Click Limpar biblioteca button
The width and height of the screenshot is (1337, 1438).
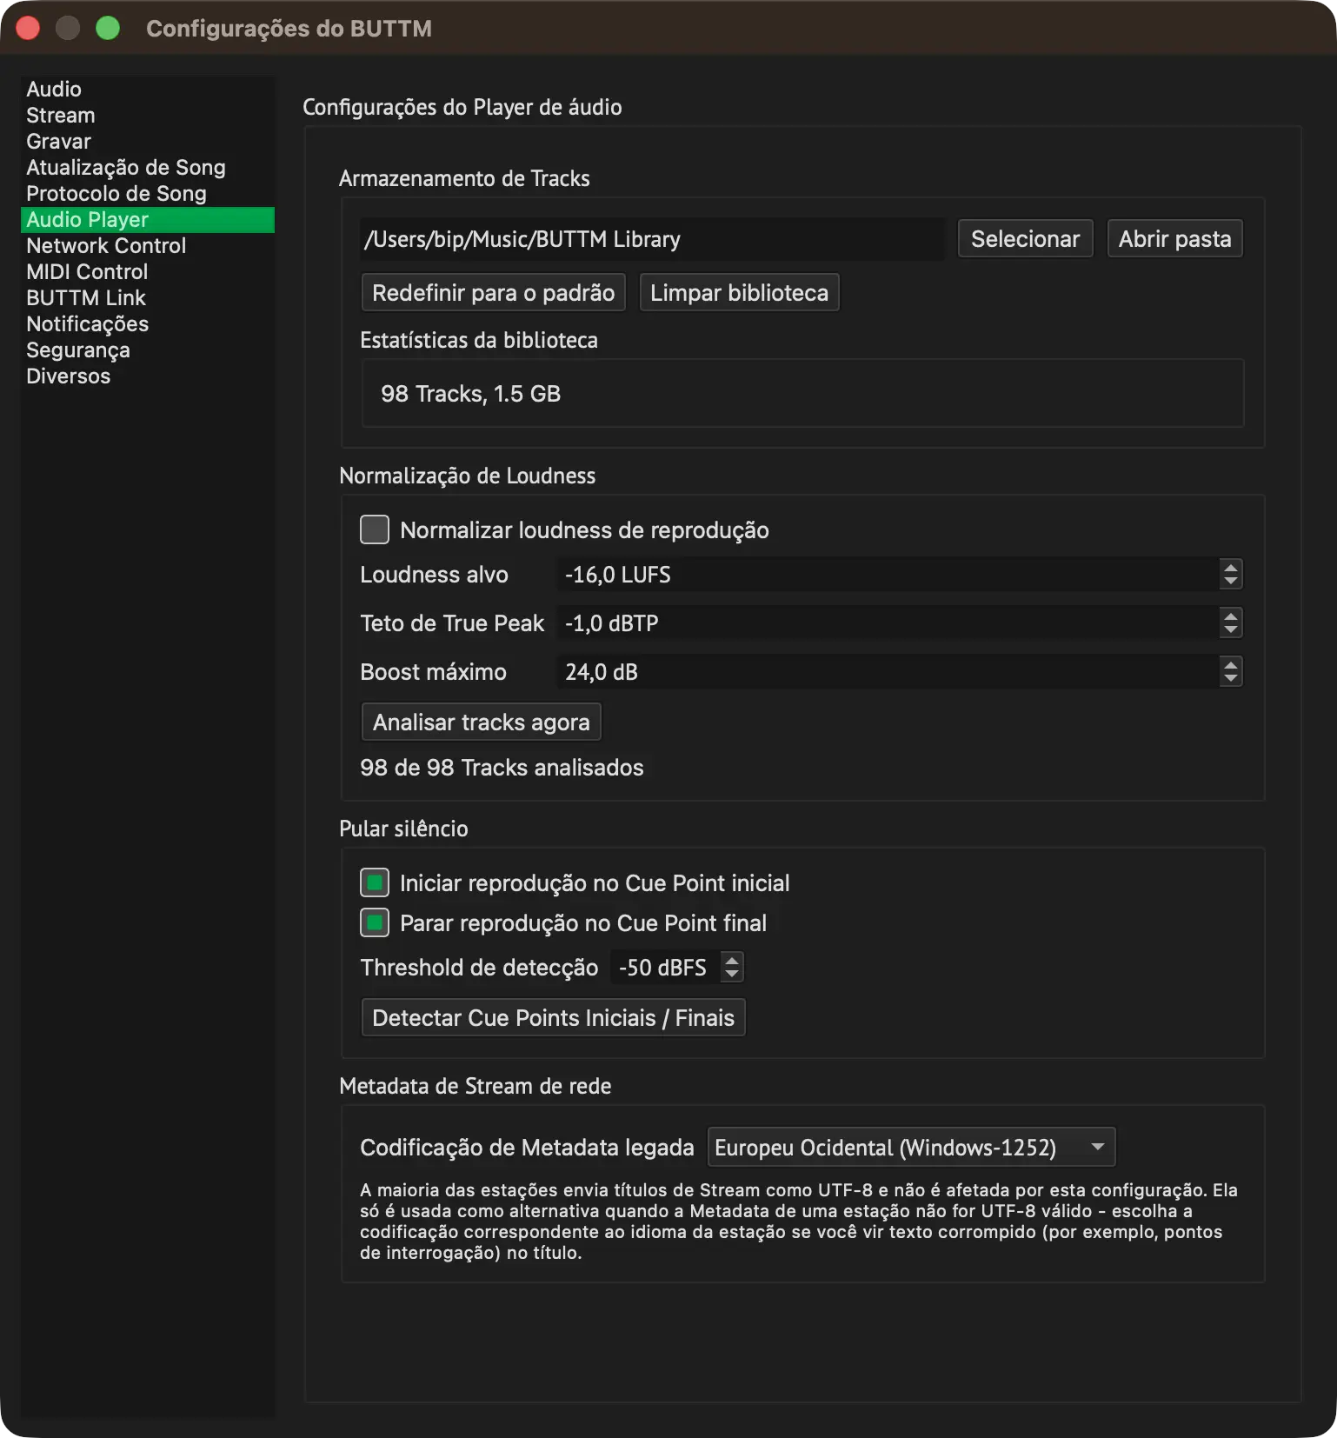point(739,293)
